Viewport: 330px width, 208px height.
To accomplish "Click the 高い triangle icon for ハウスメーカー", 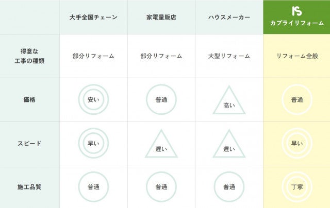I will [x=229, y=101].
